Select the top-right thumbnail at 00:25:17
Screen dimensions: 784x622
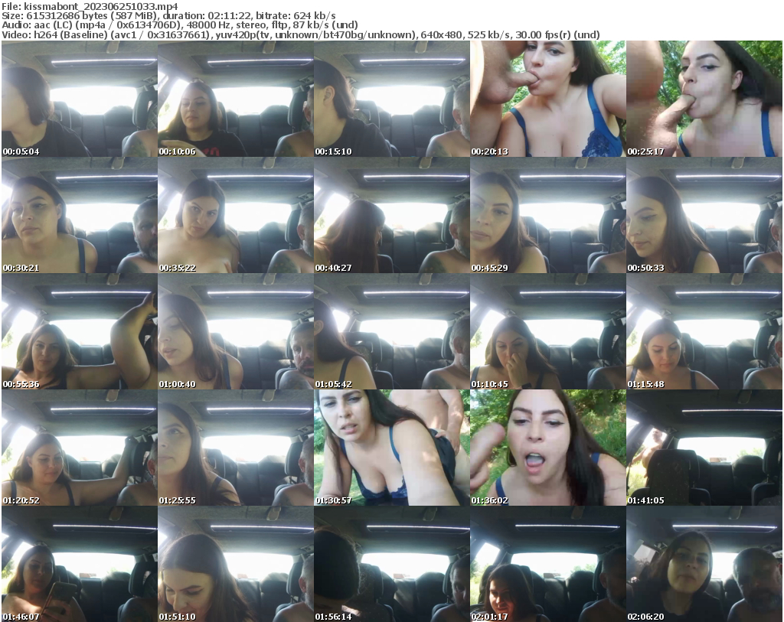(x=706, y=97)
